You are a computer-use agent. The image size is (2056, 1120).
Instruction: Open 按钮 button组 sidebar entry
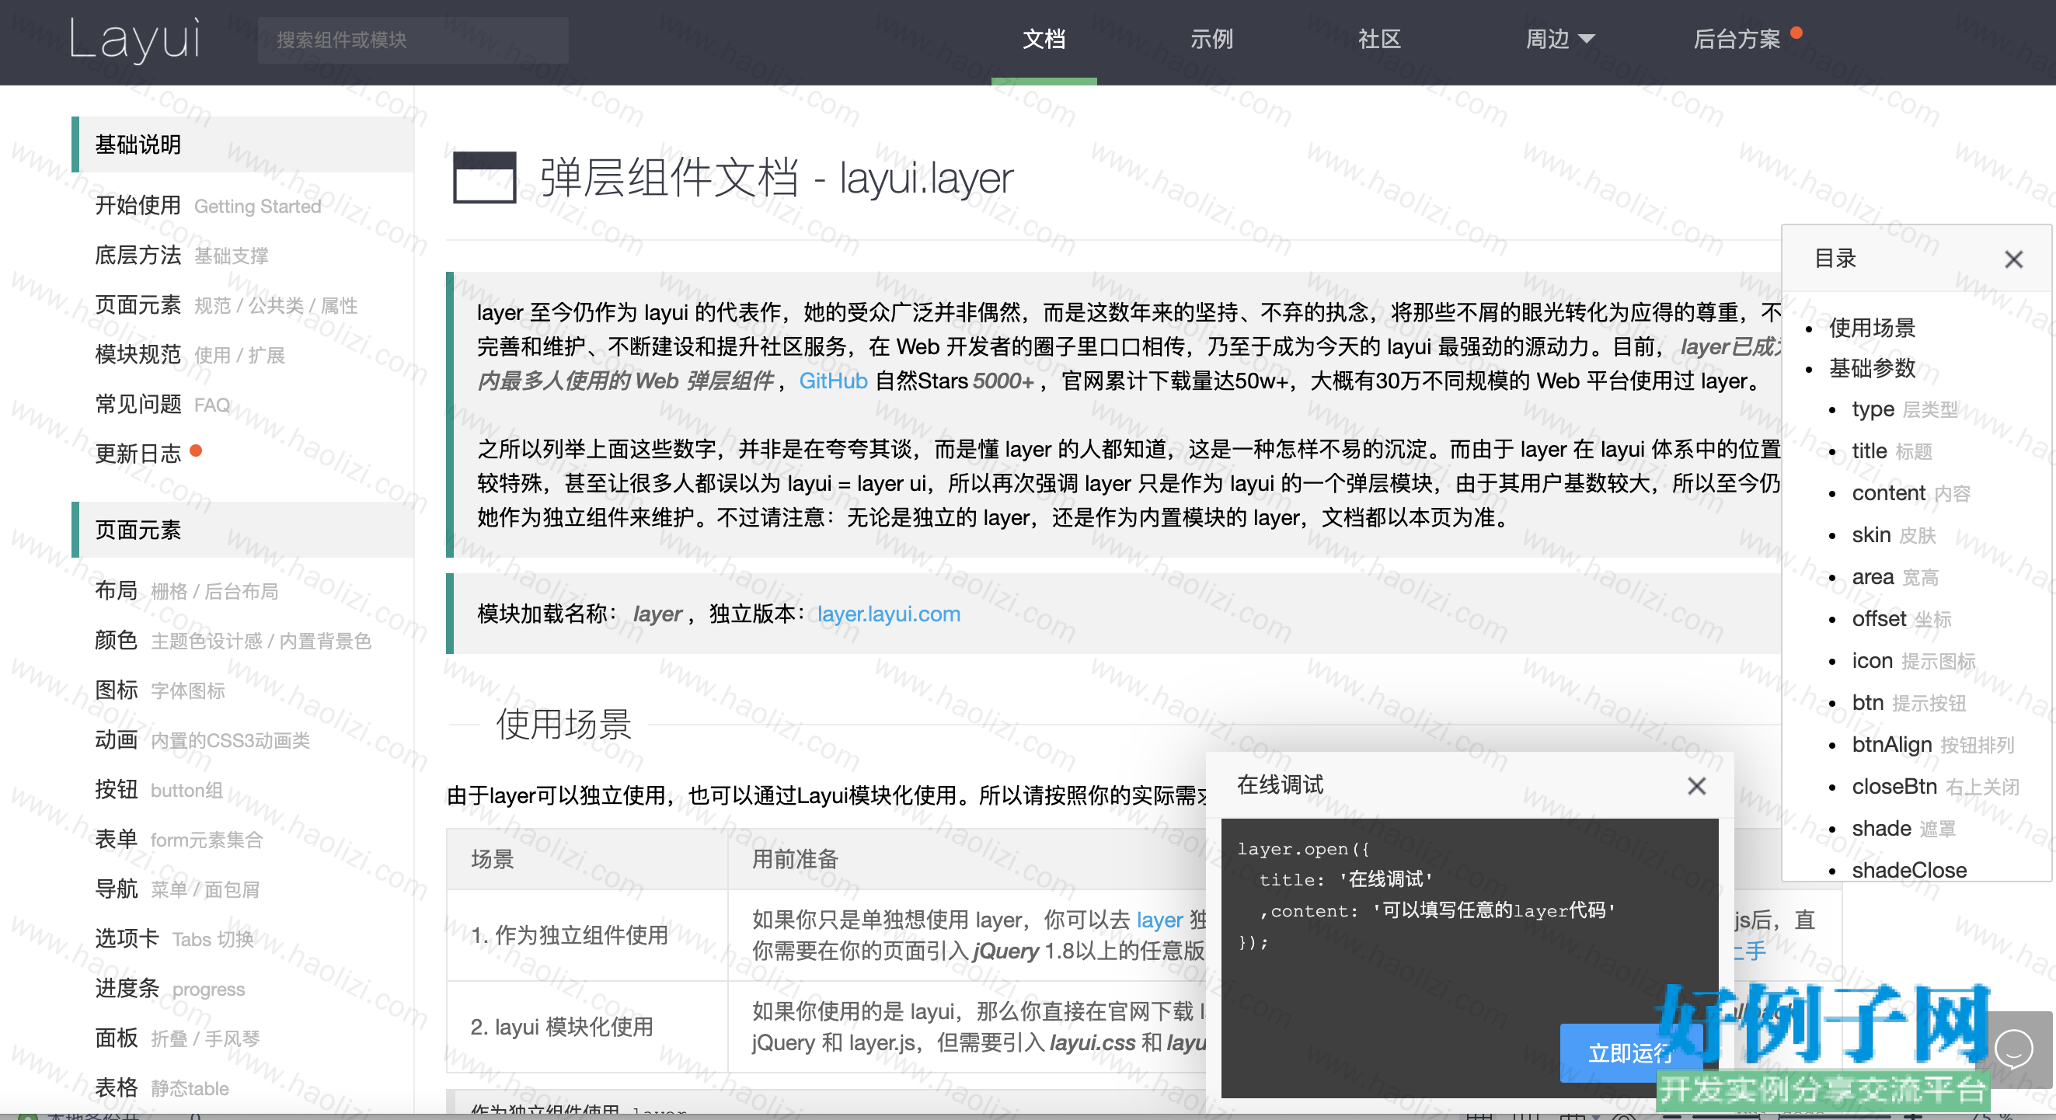coord(158,790)
